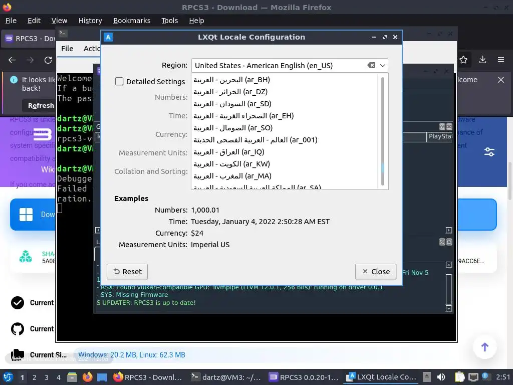Click the RPCS3 log scroll down arrow
Screen dimensions: 513x385
pyautogui.click(x=449, y=308)
